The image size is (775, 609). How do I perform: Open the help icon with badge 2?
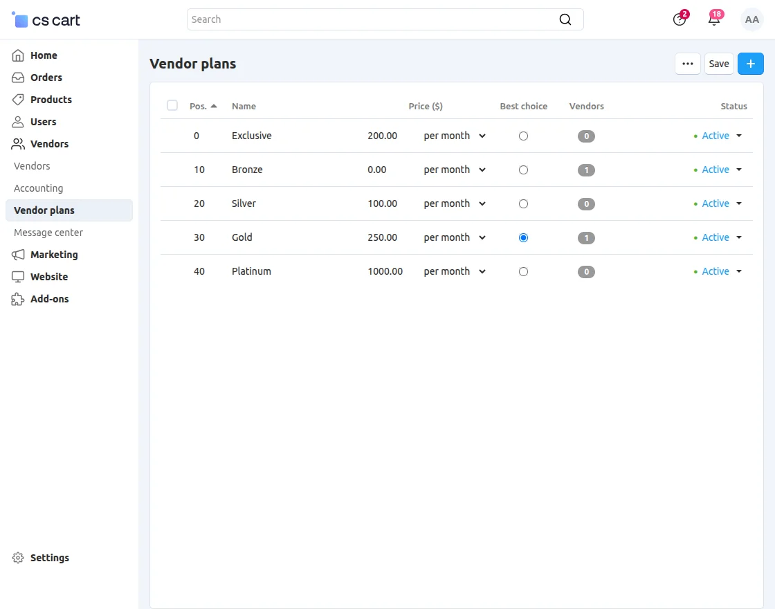680,19
